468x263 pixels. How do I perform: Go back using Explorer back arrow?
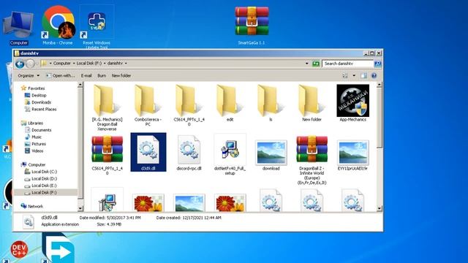[x=20, y=64]
